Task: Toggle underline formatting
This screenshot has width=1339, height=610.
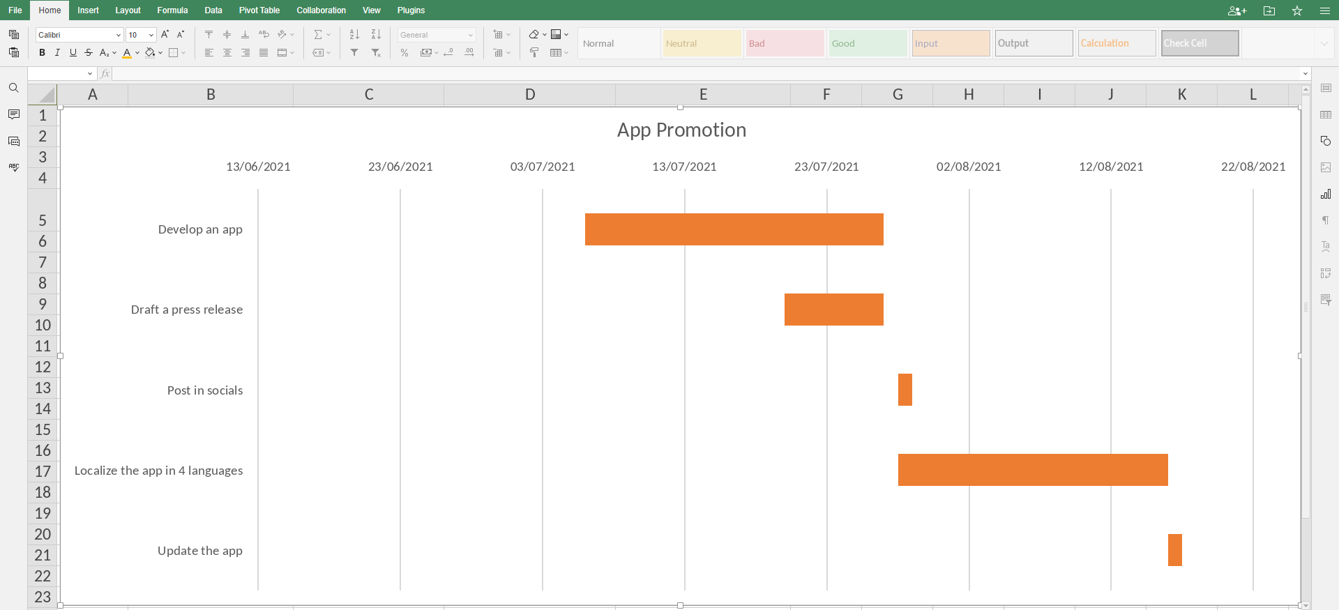Action: pos(73,52)
